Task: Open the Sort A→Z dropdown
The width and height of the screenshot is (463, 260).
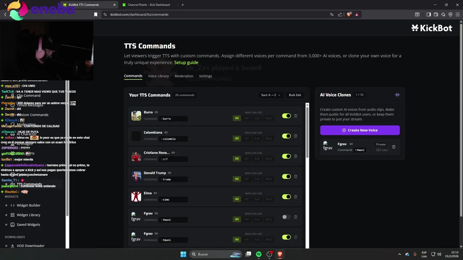Action: click(x=271, y=95)
